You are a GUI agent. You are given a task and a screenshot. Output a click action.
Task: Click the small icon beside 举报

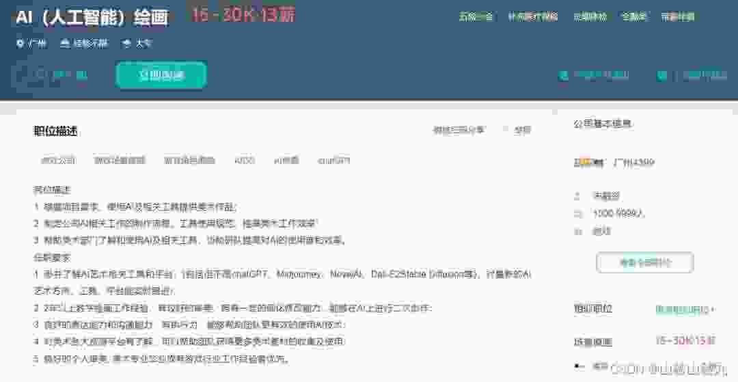click(506, 129)
